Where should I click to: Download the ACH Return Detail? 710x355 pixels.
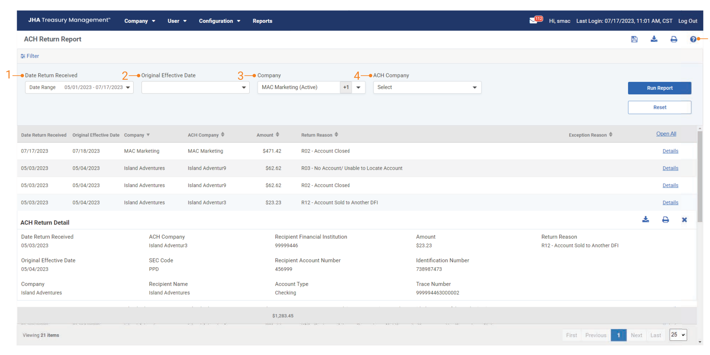coord(645,219)
